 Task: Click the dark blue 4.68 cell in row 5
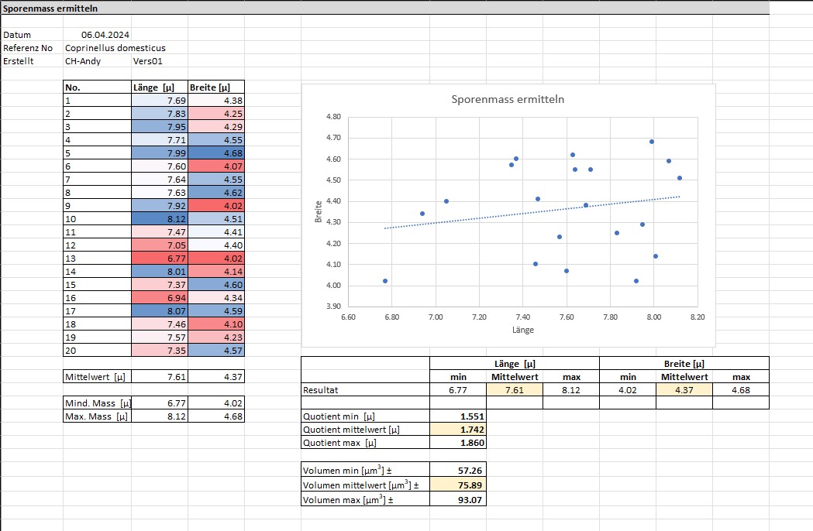point(216,153)
